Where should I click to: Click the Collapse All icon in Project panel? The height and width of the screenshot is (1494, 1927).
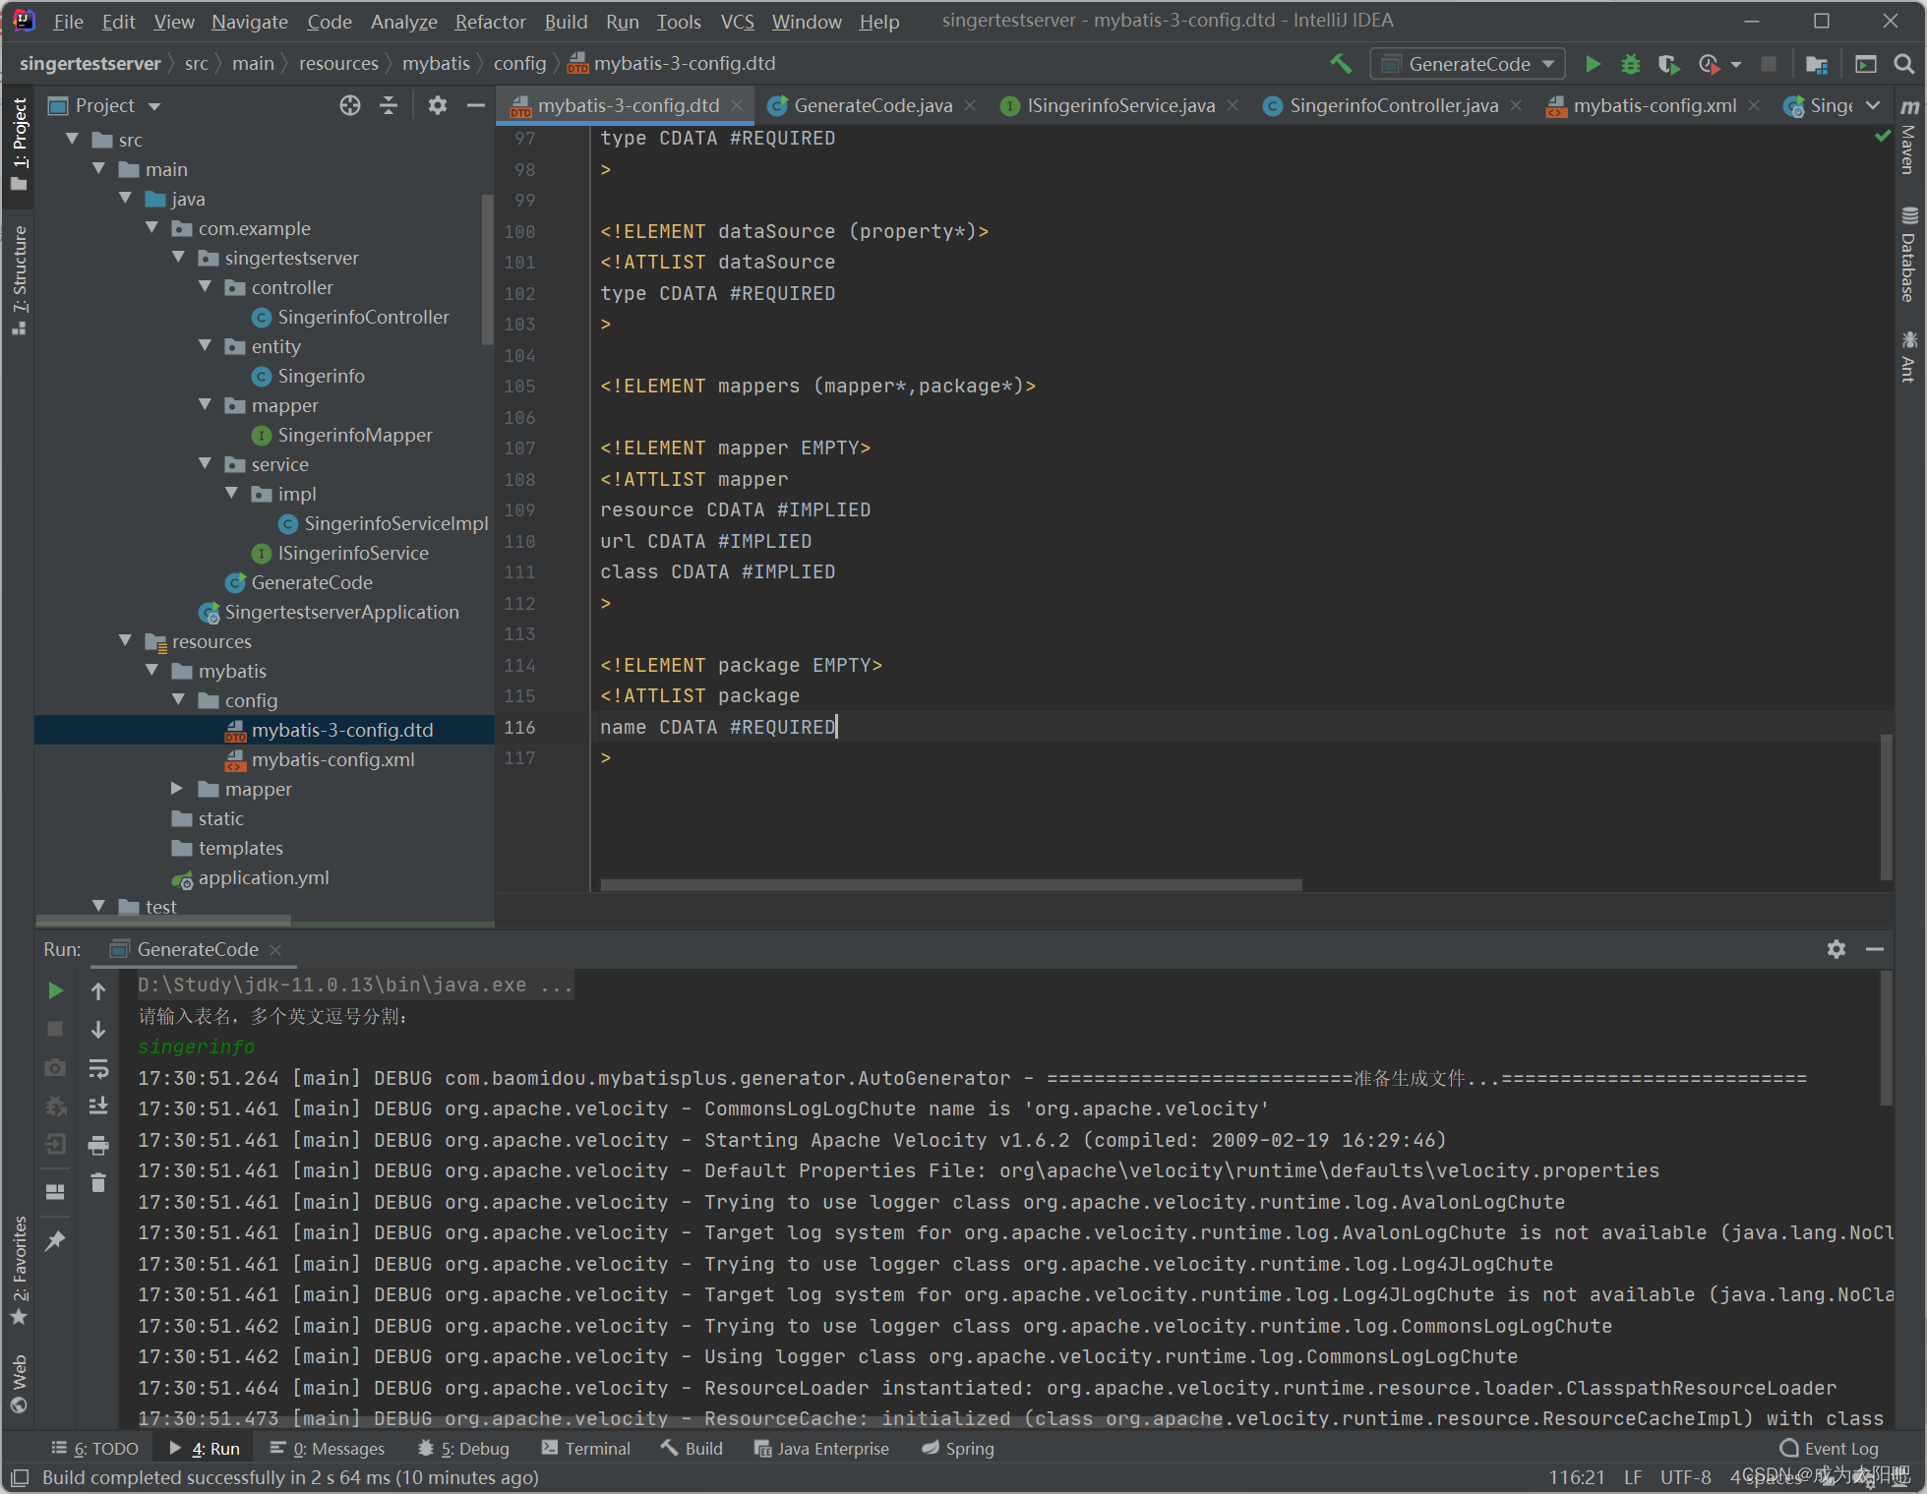(389, 105)
